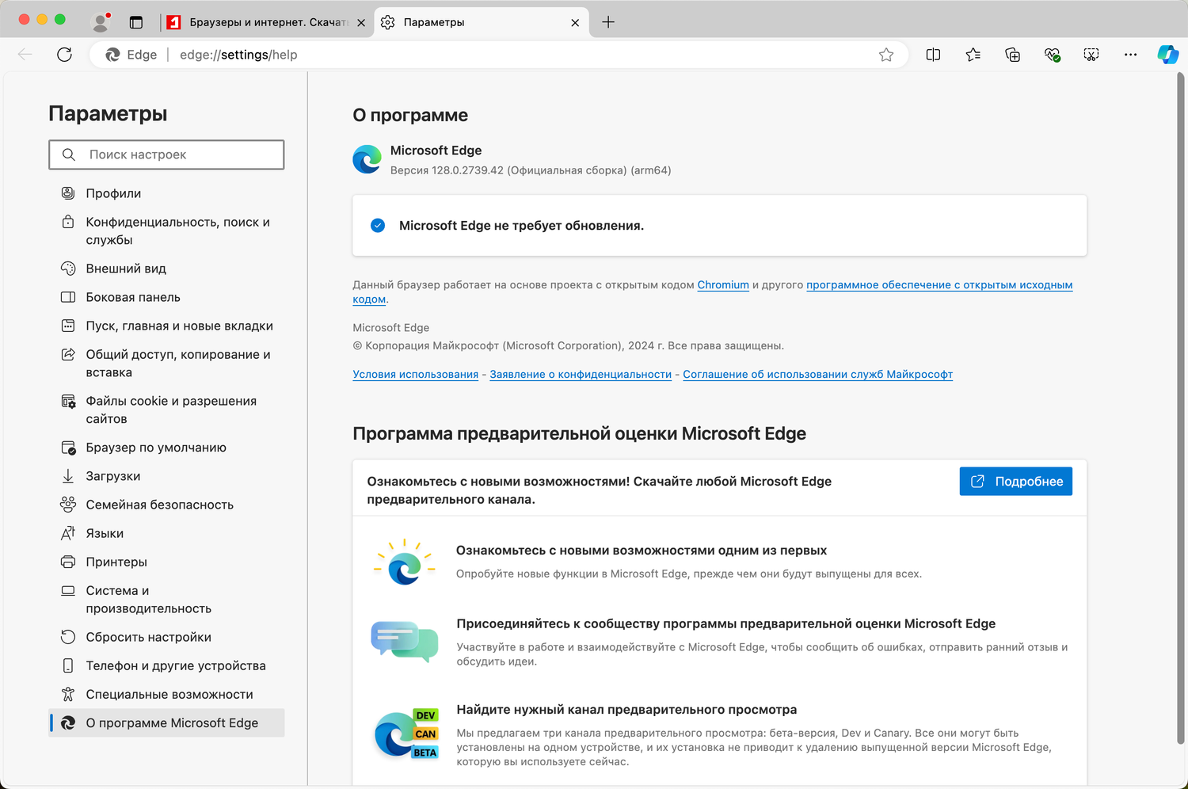This screenshot has height=789, width=1188.
Task: Open the three-dot Settings and more menu
Action: coord(1130,55)
